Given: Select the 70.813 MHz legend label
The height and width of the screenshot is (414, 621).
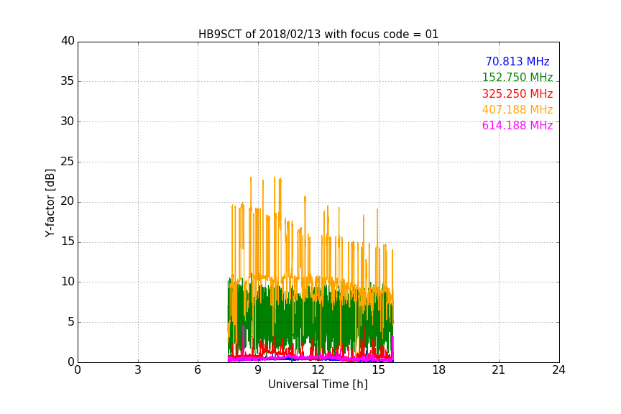Looking at the screenshot, I should [x=517, y=61].
